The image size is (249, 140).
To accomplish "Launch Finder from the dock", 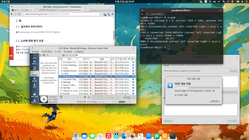I will (125, 136).
